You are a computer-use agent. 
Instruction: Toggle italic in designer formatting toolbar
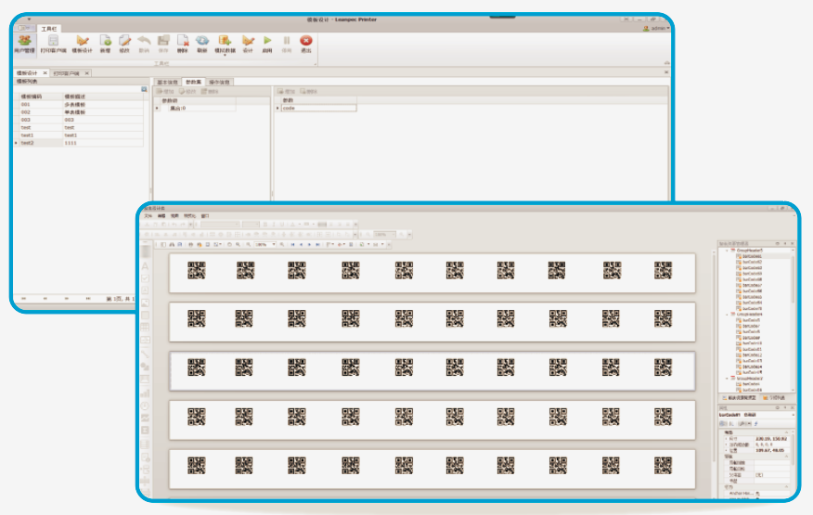274,225
